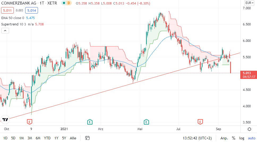Viewport: 257px width, 142px height.
Task: Select the Alle time range
Action: pyautogui.click(x=73, y=138)
